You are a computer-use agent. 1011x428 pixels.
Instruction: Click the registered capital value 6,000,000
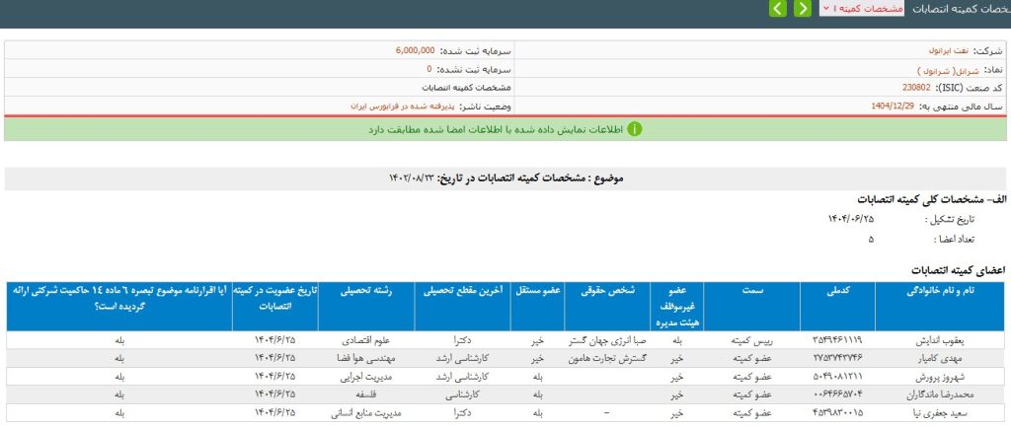pos(415,49)
